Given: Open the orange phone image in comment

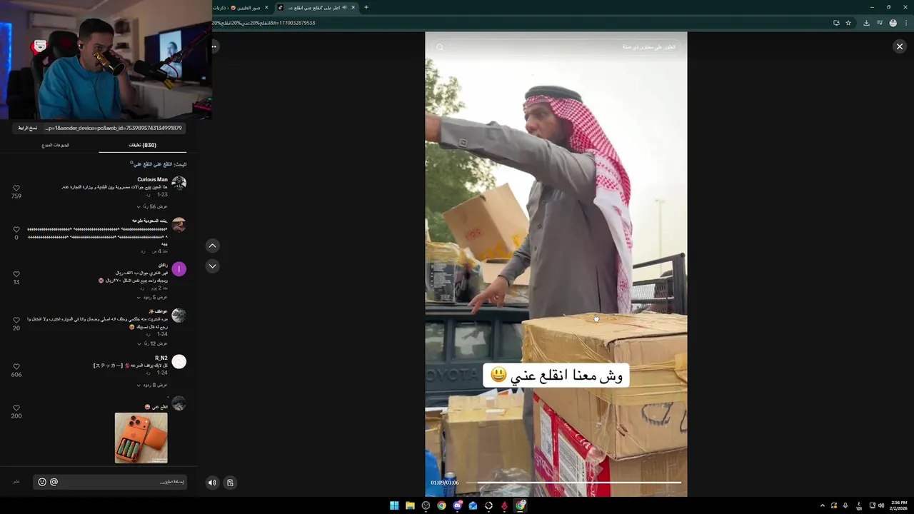Looking at the screenshot, I should point(141,438).
